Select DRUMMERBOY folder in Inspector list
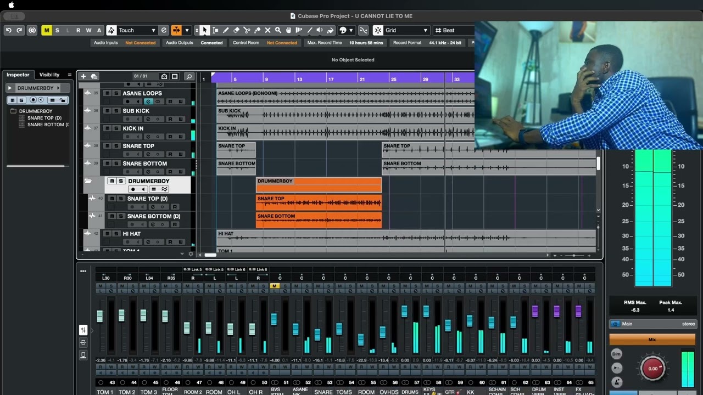This screenshot has height=395, width=703. coord(36,111)
